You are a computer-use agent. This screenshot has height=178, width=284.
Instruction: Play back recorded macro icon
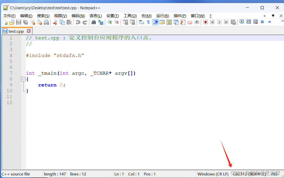tap(219, 22)
